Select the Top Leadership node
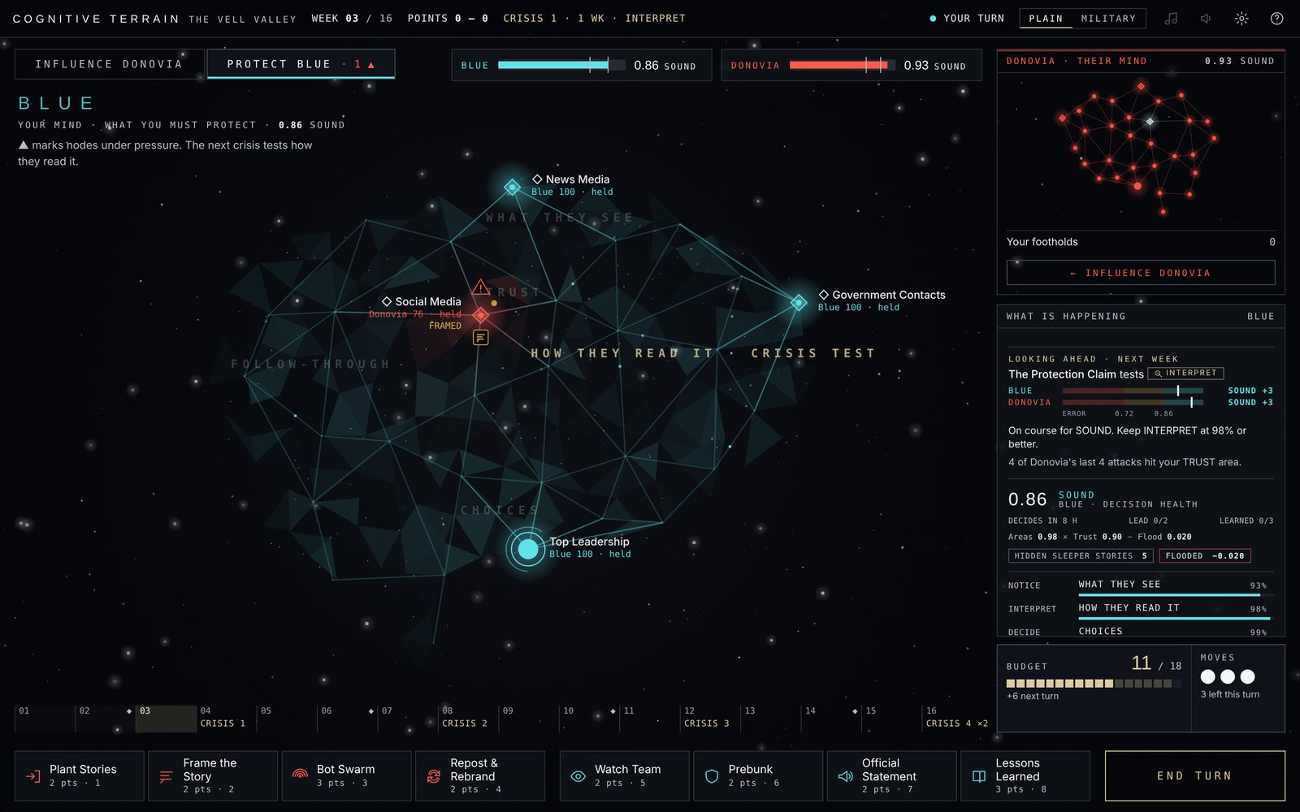Viewport: 1300px width, 812px height. tap(527, 549)
